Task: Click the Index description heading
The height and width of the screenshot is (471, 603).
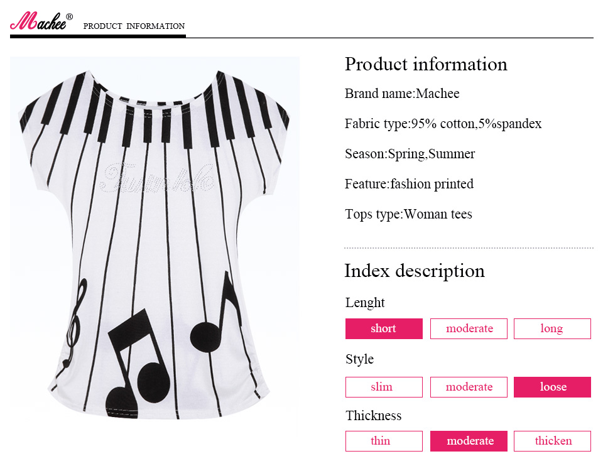Action: (415, 271)
